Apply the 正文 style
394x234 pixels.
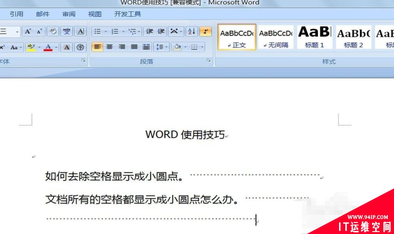coord(237,37)
